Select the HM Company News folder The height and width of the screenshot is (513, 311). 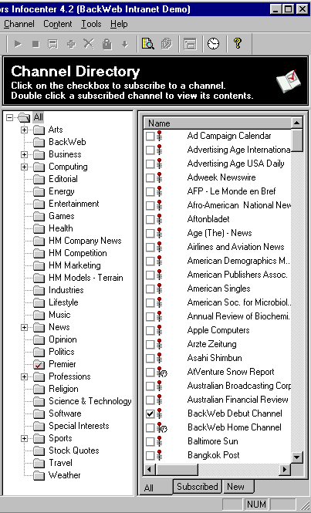tap(85, 241)
